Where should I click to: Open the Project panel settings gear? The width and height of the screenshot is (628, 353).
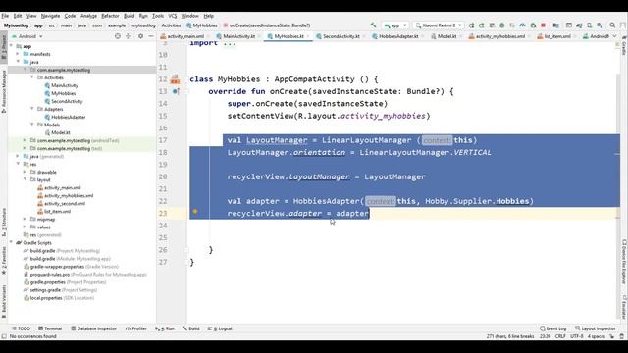click(x=140, y=36)
